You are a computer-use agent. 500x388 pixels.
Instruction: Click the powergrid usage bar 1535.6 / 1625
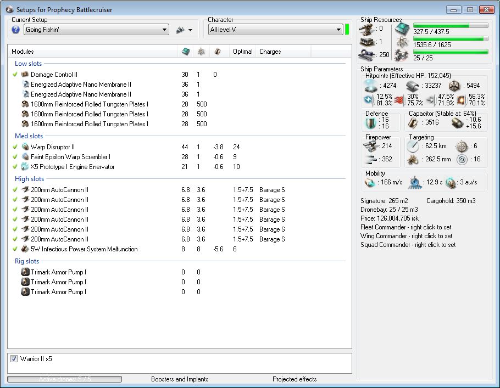tap(451, 38)
